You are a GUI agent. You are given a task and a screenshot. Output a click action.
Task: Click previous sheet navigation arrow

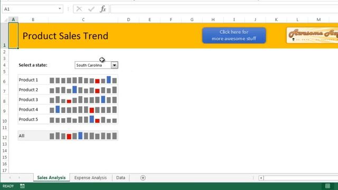tap(10, 178)
